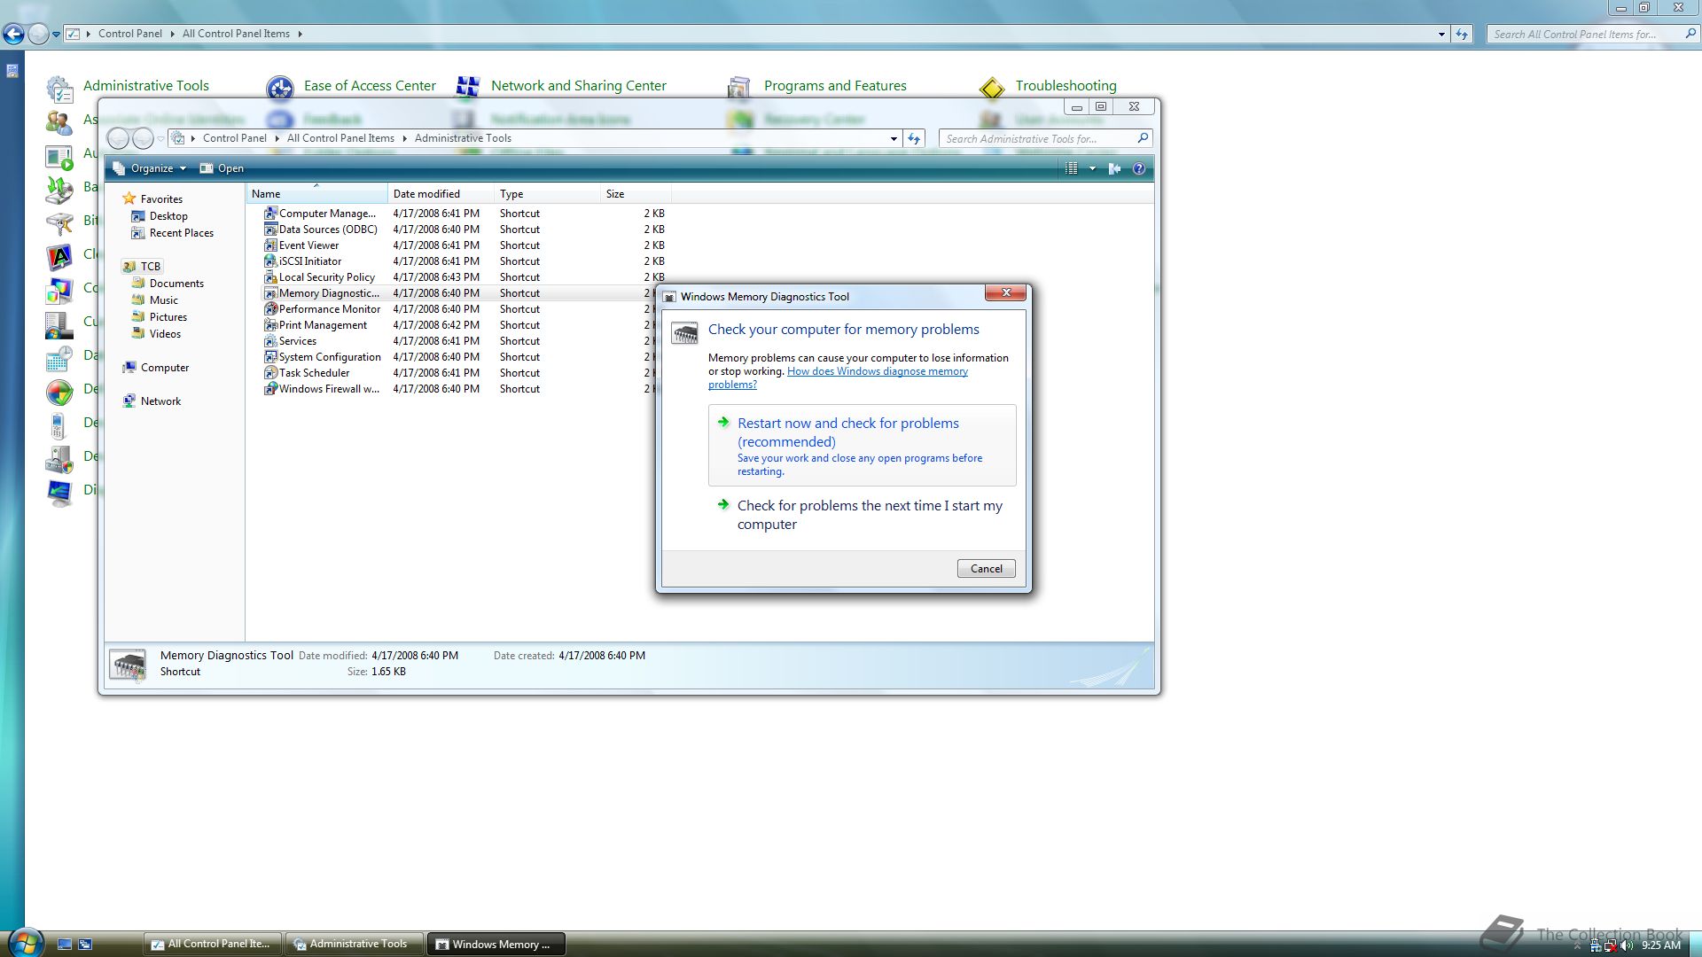
Task: Click help icon in Administrative Tools toolbar
Action: coord(1139,168)
